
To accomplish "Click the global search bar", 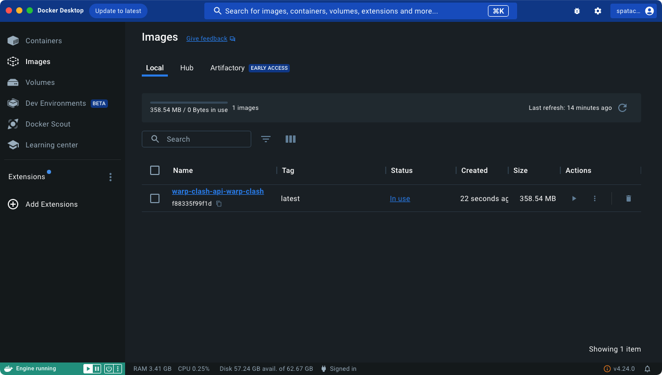I will 361,11.
